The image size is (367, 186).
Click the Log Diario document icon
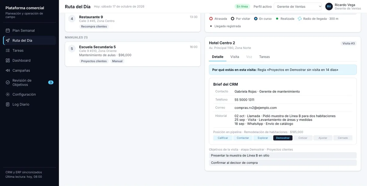(8, 104)
